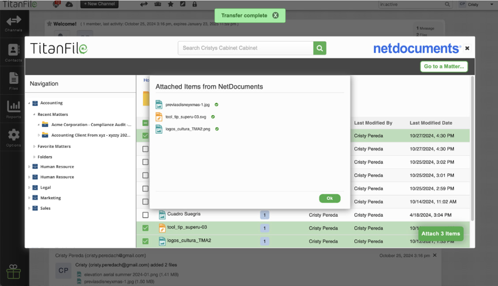498x286 pixels.
Task: Open Reports in the left sidebar
Action: pyautogui.click(x=14, y=109)
